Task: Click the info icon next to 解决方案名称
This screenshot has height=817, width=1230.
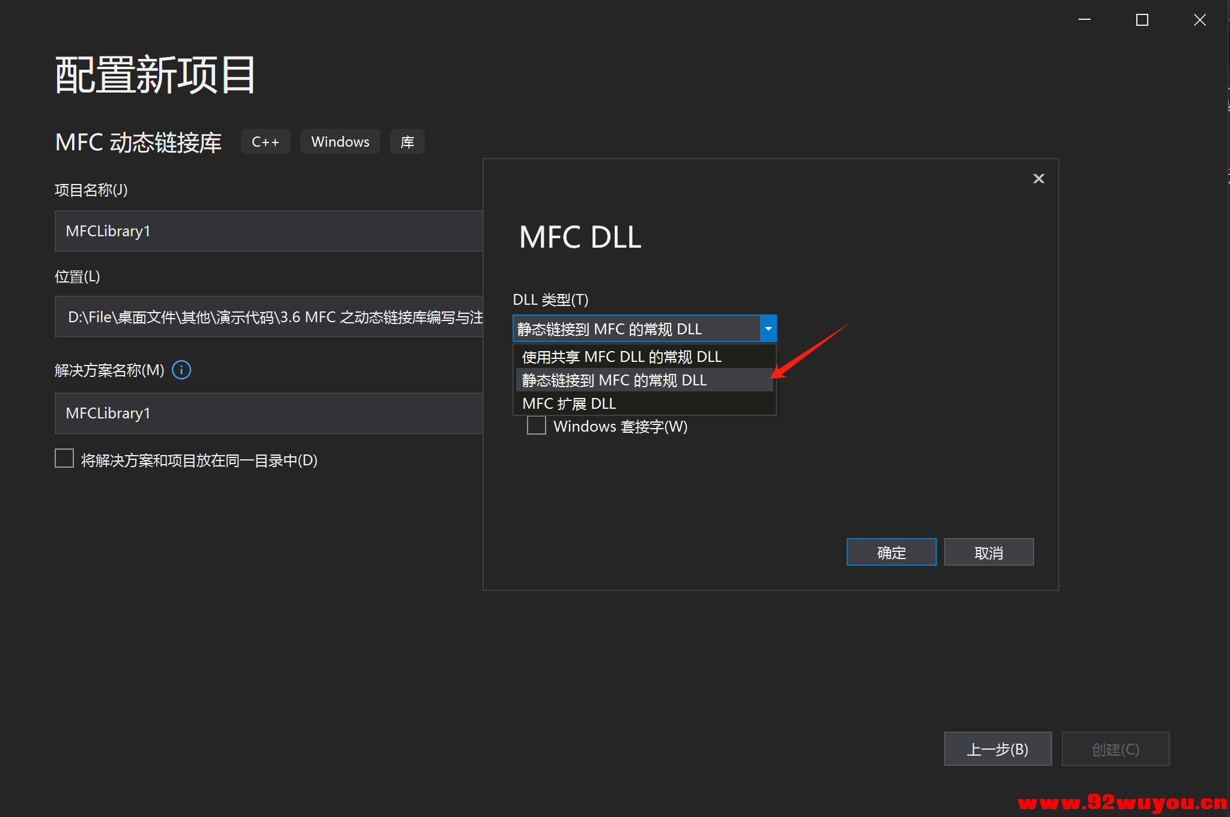Action: click(181, 370)
